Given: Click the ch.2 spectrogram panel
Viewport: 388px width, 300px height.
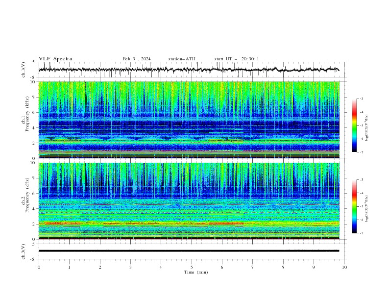Looking at the screenshot, I should pyautogui.click(x=189, y=201).
